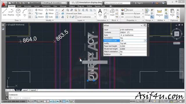The image size is (186, 104).
Task: Click the Annotative scale 1:30 value field
Action: [x=132, y=40]
